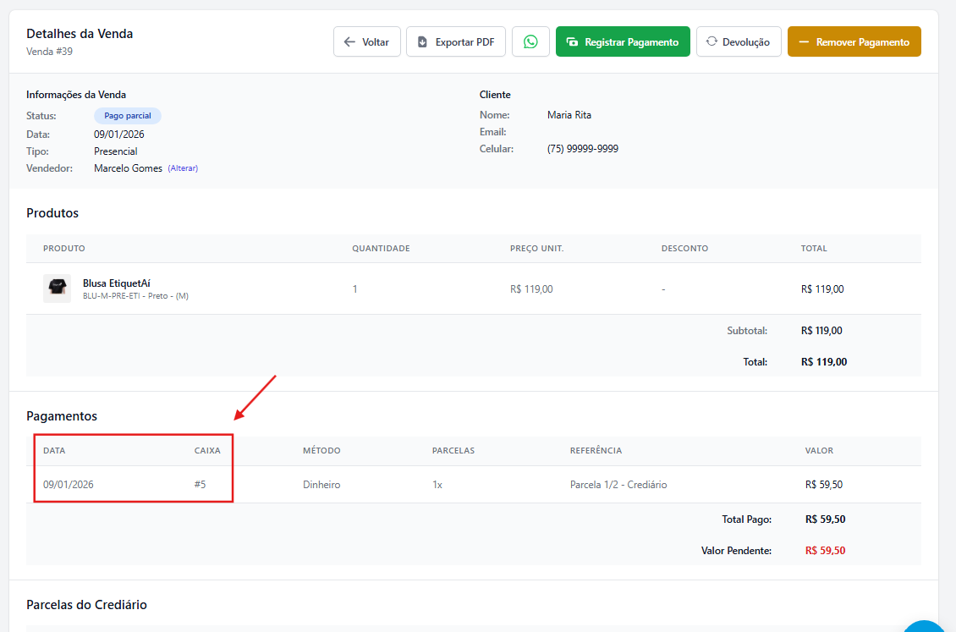The image size is (956, 632).
Task: Open Registrar Pagamento
Action: (x=623, y=41)
